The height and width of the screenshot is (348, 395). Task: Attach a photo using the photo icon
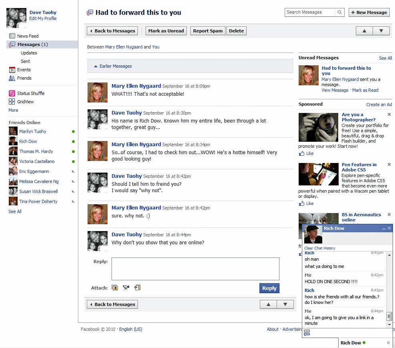coord(115,288)
